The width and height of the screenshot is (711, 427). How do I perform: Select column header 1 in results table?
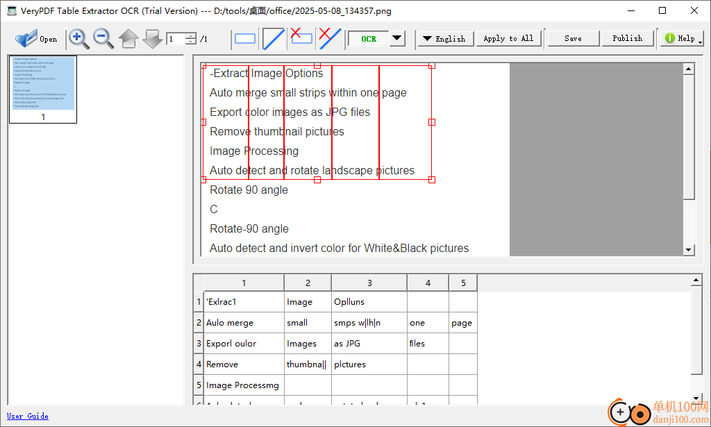(x=244, y=283)
